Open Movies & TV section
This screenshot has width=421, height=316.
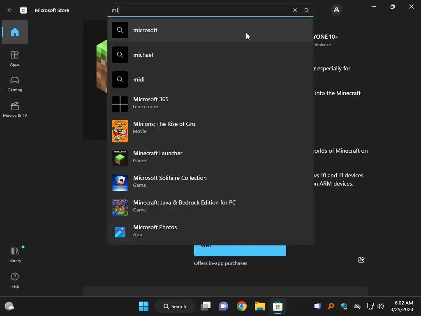pyautogui.click(x=15, y=109)
